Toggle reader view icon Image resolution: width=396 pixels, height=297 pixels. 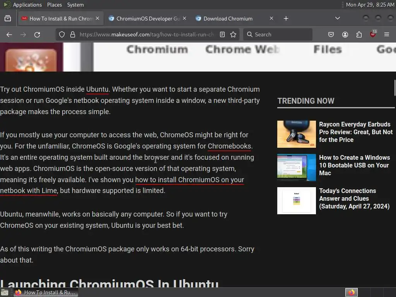coord(222,34)
